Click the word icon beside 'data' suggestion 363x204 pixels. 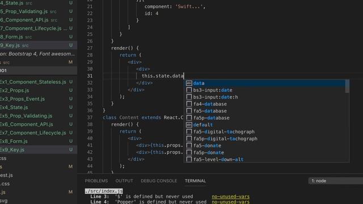coord(189,83)
